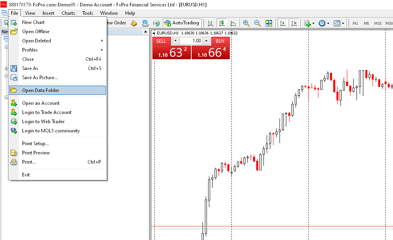
Task: Click the Print printer icon
Action: 14,162
